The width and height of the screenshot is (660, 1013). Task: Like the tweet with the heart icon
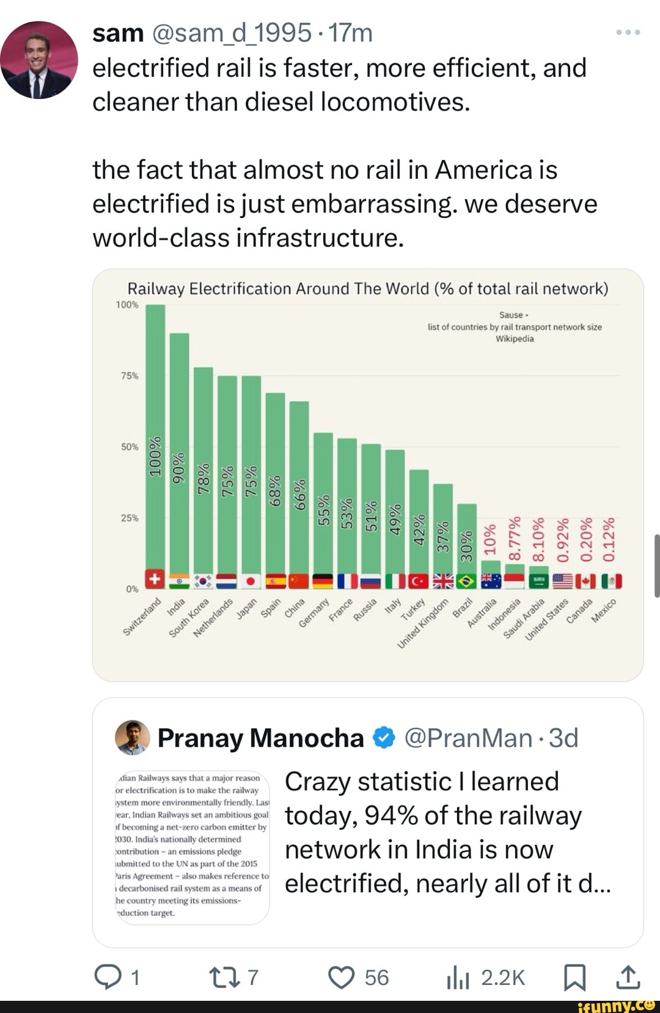click(341, 977)
